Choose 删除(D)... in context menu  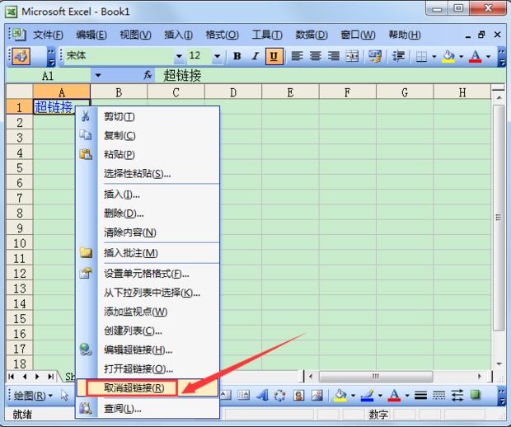[148, 213]
